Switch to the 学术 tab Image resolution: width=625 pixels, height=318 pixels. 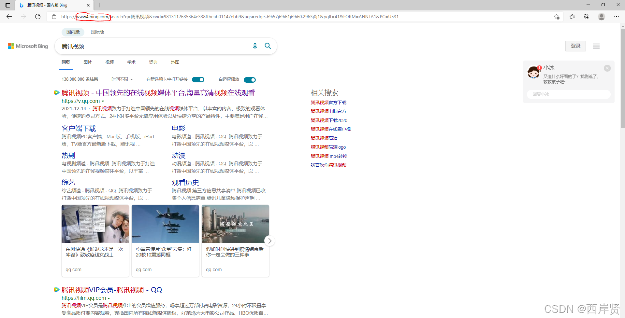pyautogui.click(x=131, y=62)
